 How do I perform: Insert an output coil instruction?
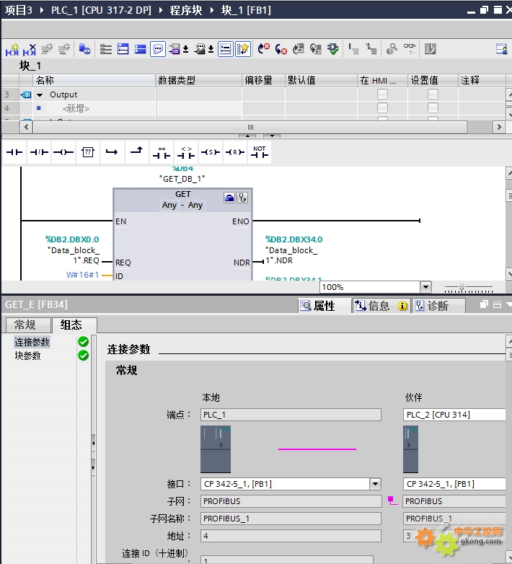pos(63,152)
